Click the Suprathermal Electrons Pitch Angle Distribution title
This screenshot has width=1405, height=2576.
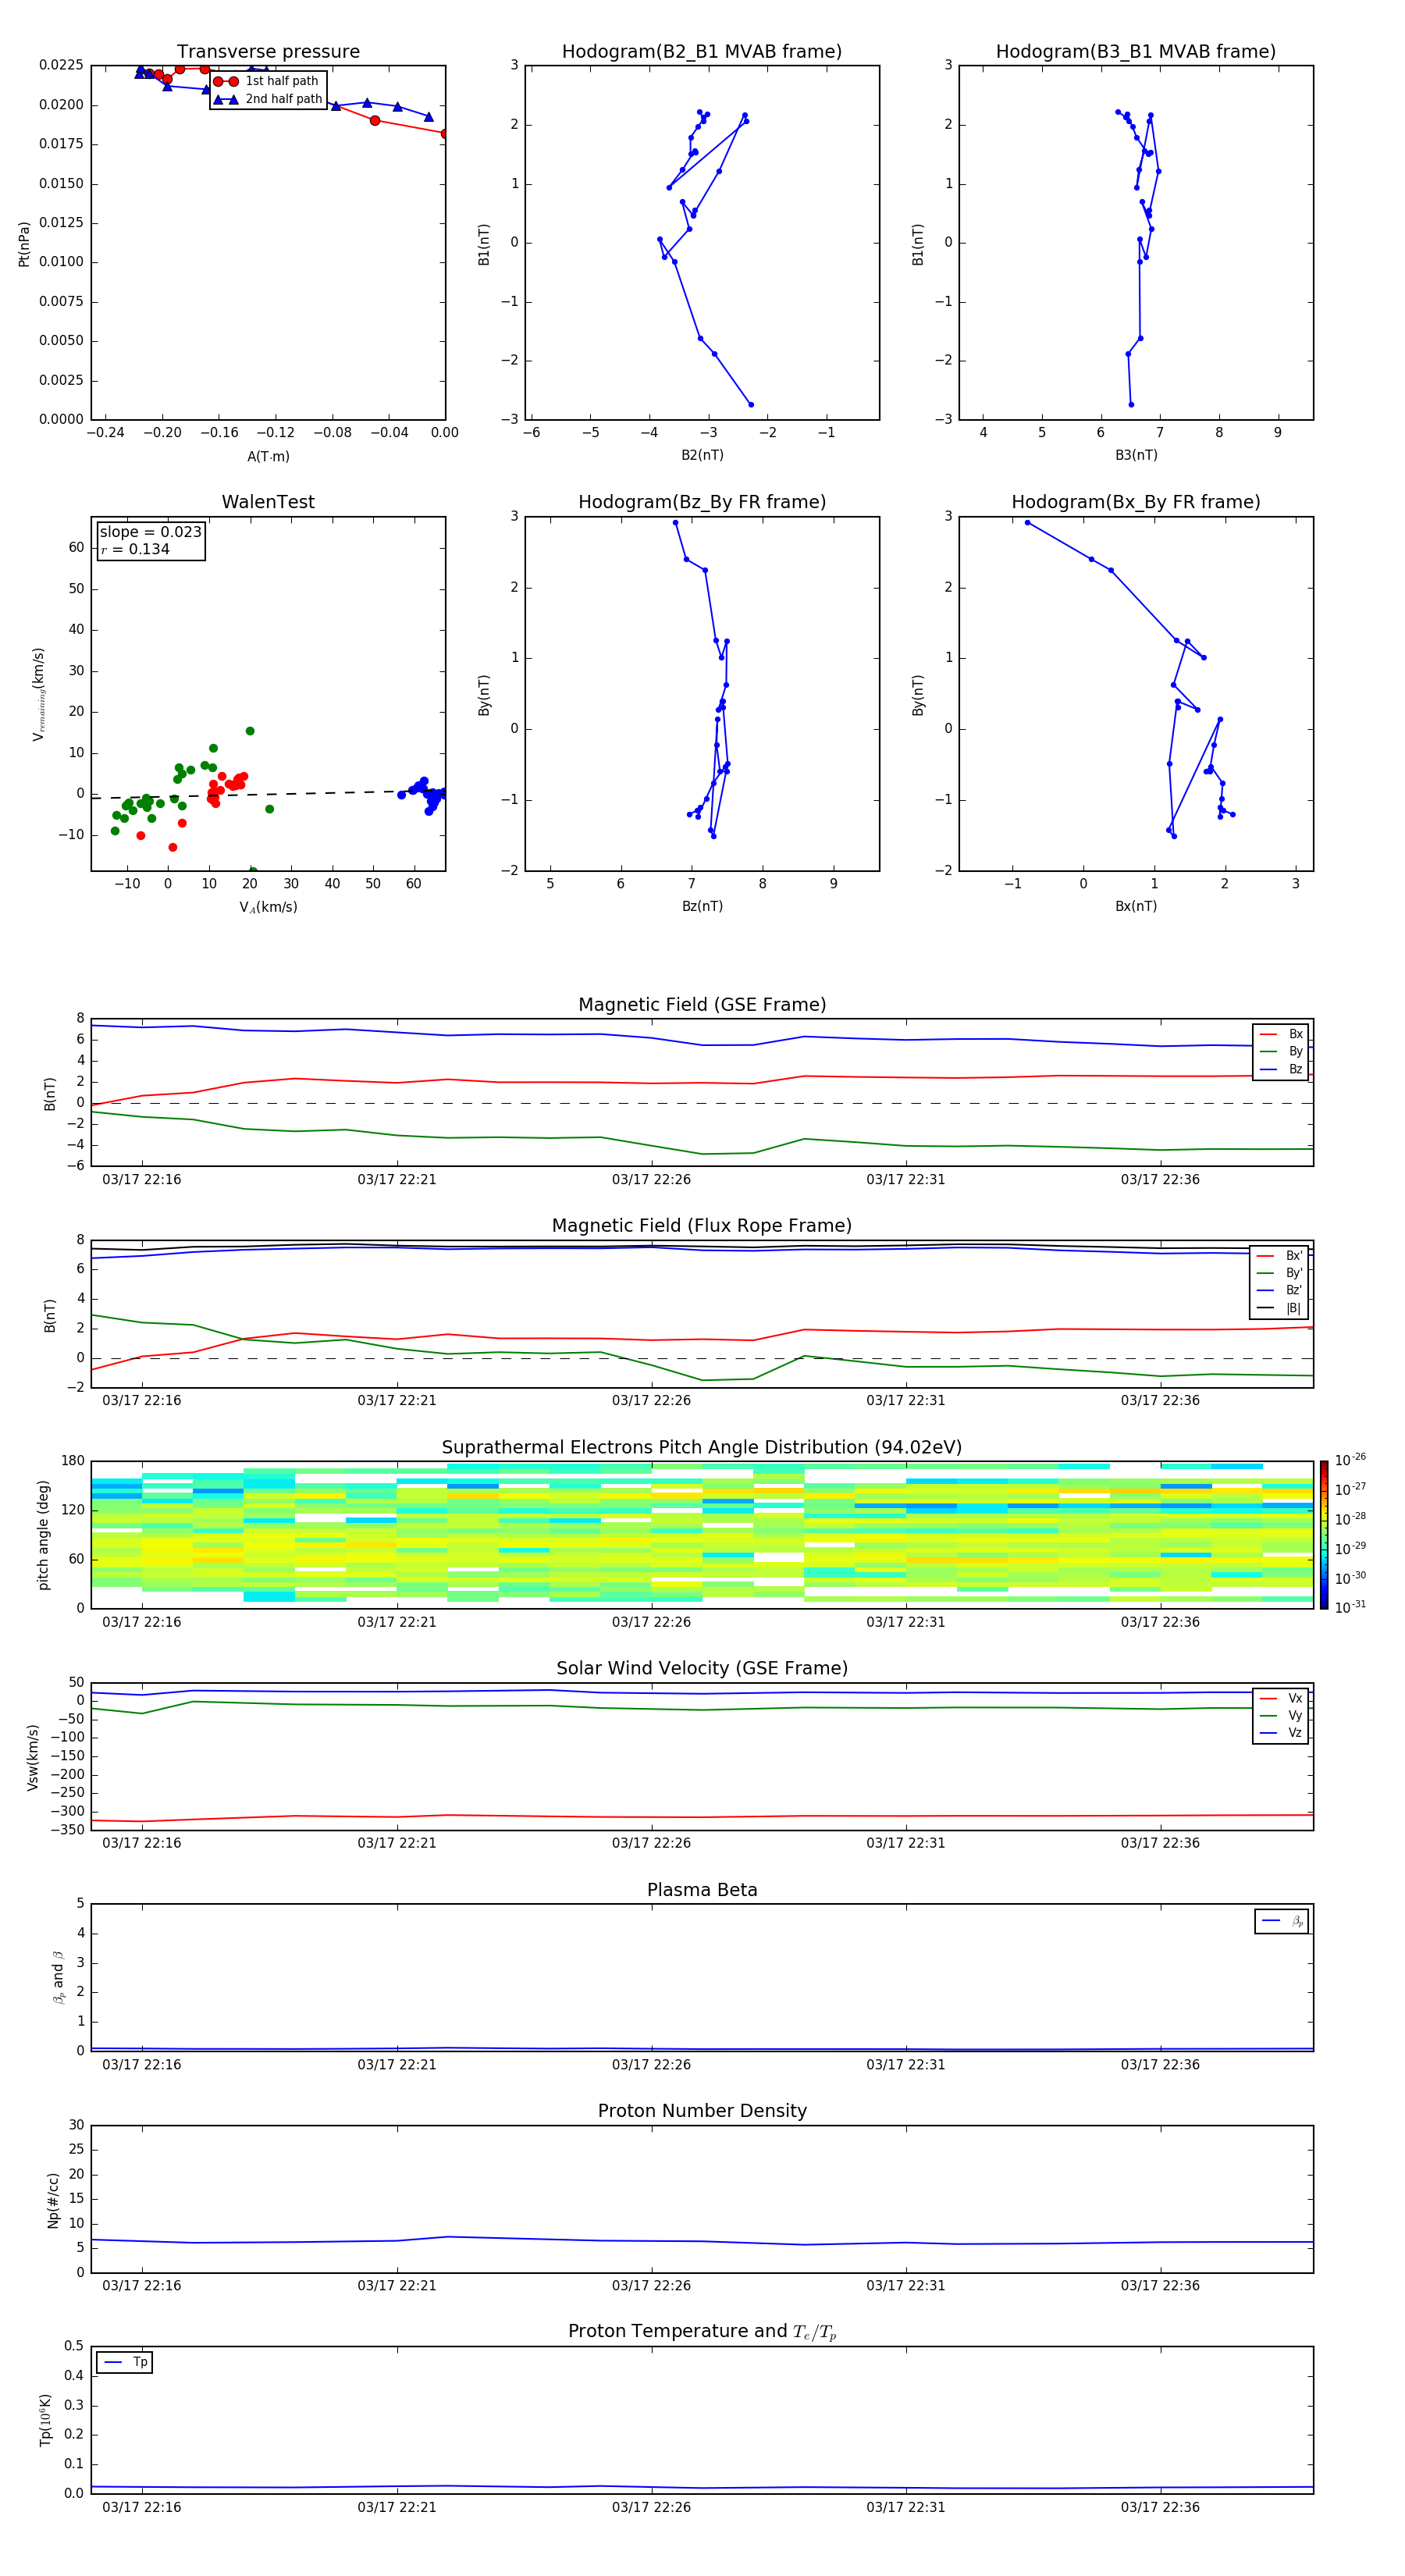coord(702,1448)
